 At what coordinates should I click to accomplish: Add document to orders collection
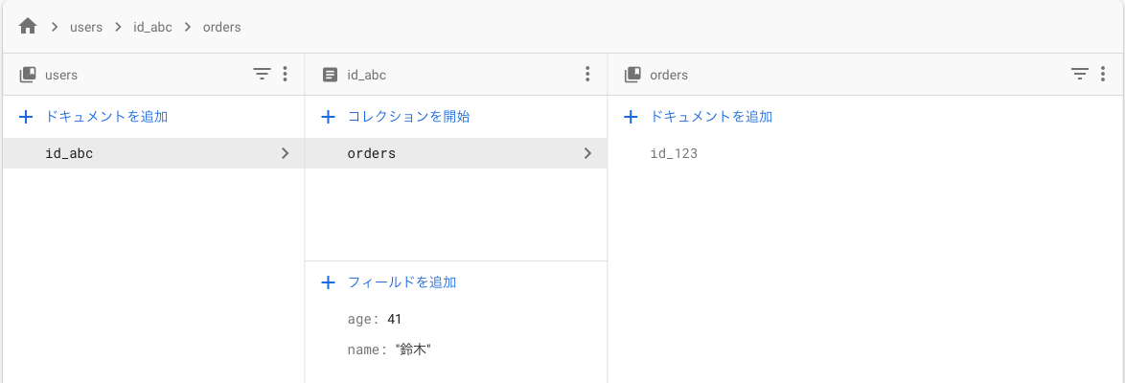pos(699,117)
